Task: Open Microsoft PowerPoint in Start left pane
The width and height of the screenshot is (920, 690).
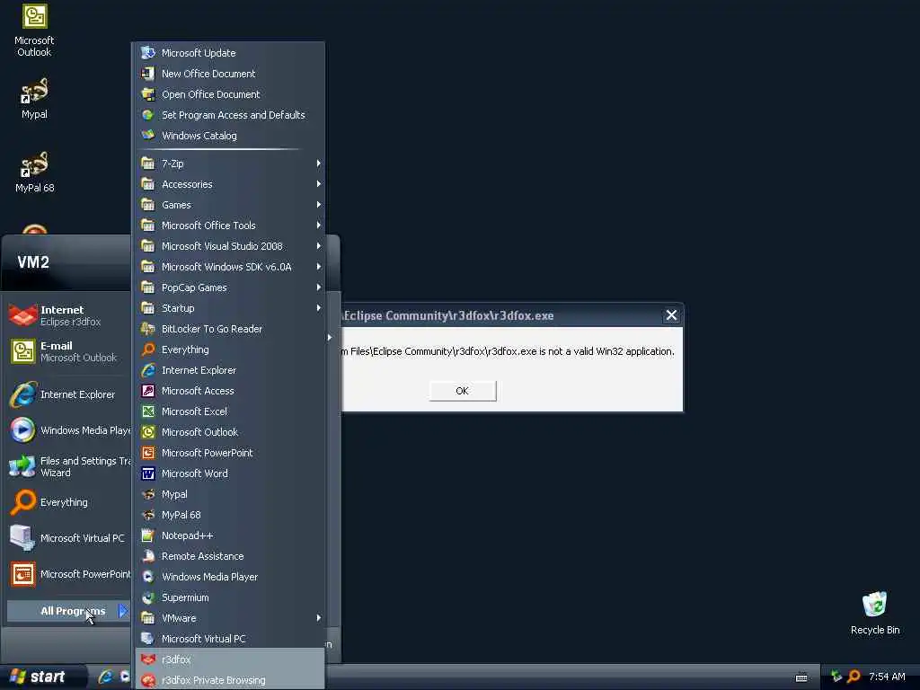Action: (68, 574)
